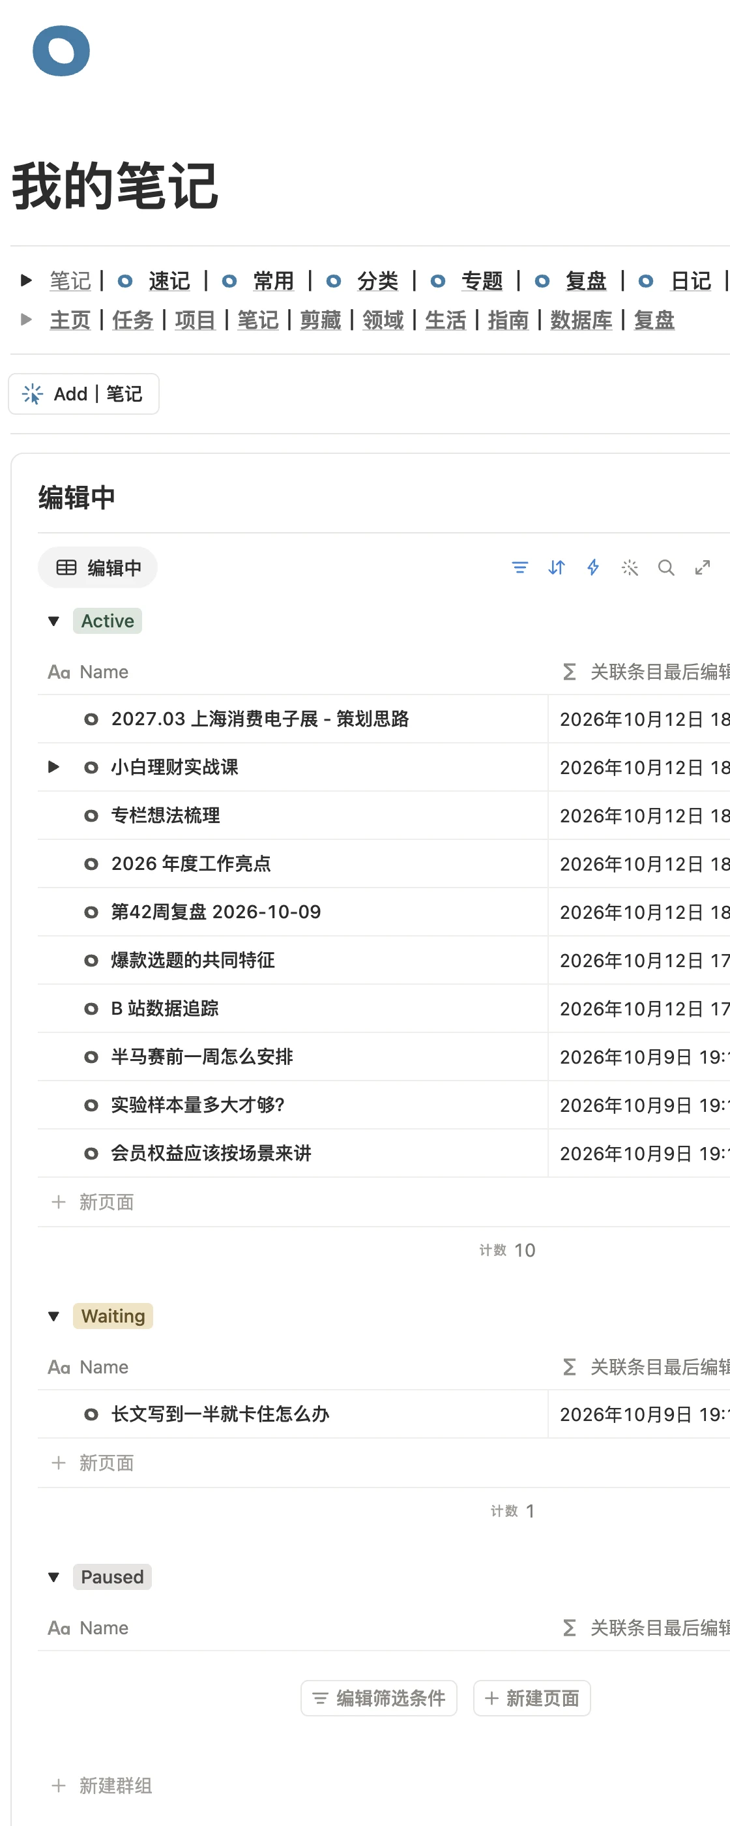Viewport: 730px width, 1826px height.
Task: Click the Aa icon in the Waiting group Name header
Action: pyautogui.click(x=59, y=1368)
